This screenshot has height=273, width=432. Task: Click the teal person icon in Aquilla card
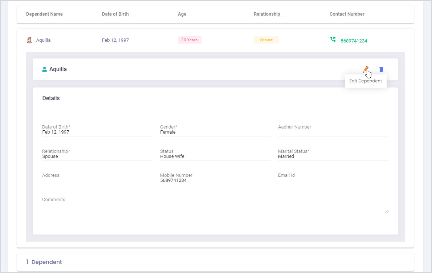point(44,69)
